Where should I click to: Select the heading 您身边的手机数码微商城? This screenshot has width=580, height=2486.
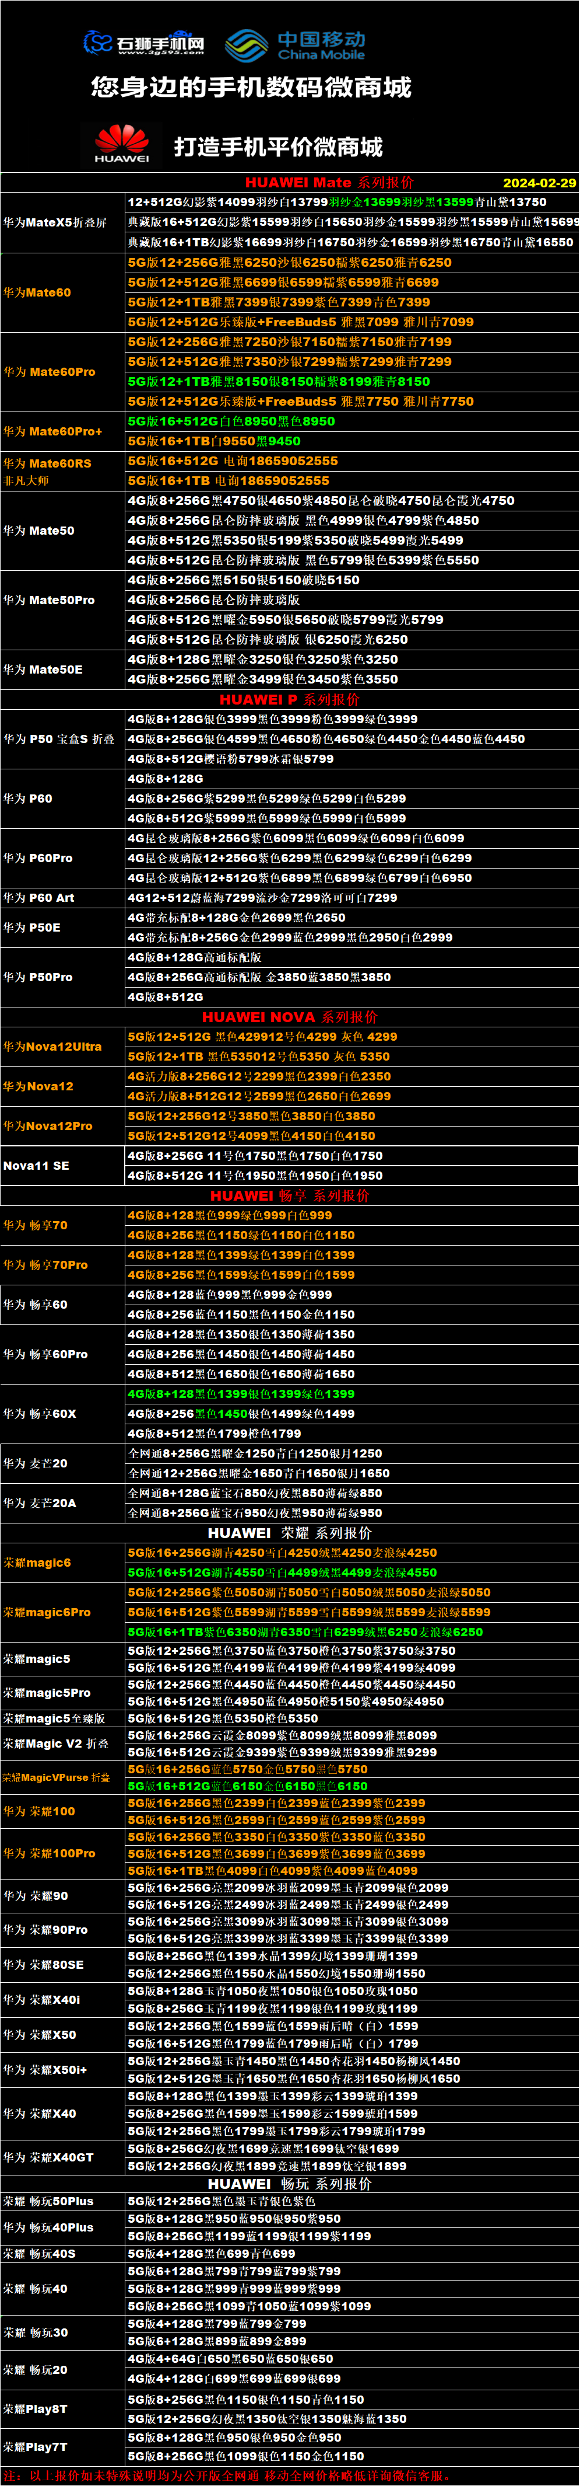tap(251, 88)
